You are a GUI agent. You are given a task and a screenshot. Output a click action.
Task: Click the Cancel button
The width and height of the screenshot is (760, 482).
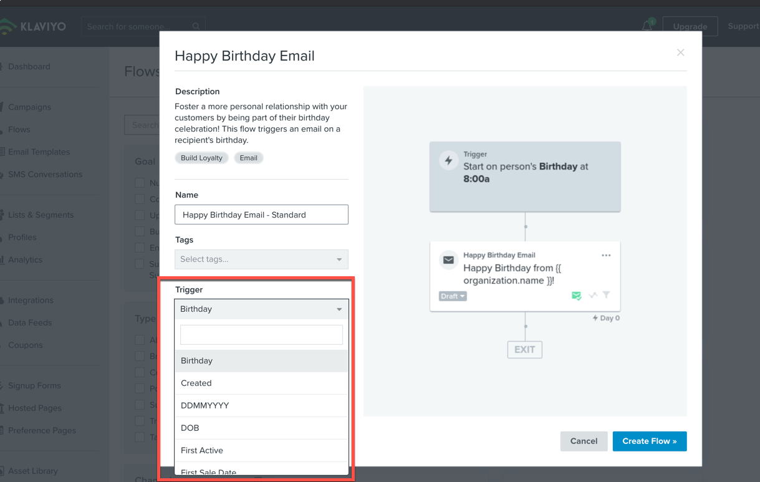(584, 441)
